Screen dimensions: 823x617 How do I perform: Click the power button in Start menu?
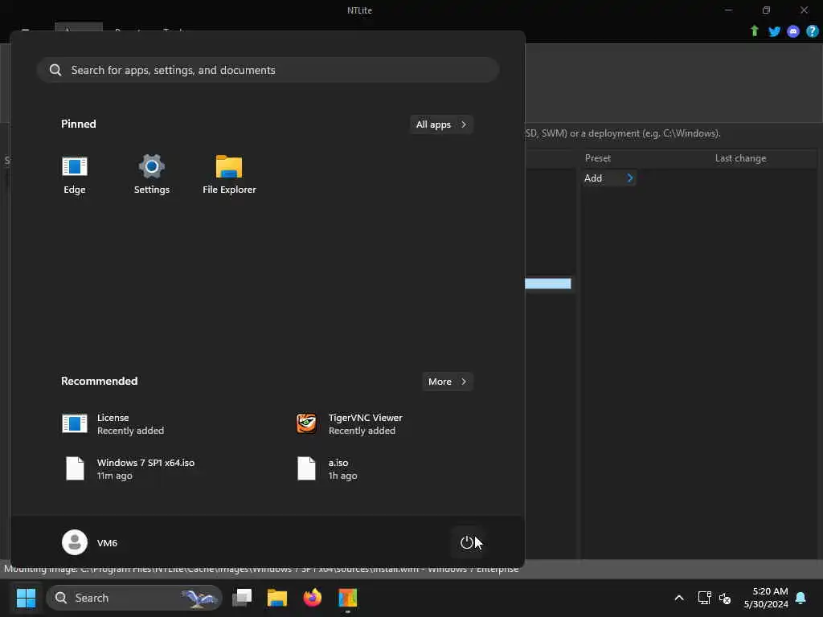[x=467, y=542]
